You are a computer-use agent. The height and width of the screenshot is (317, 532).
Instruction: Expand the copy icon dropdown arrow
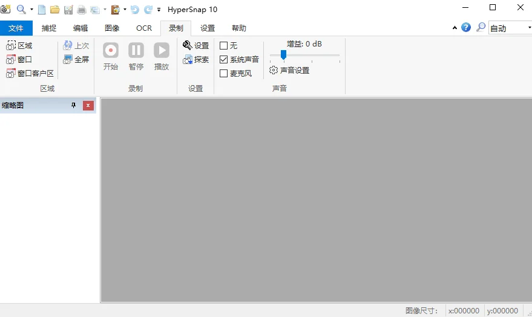point(105,10)
